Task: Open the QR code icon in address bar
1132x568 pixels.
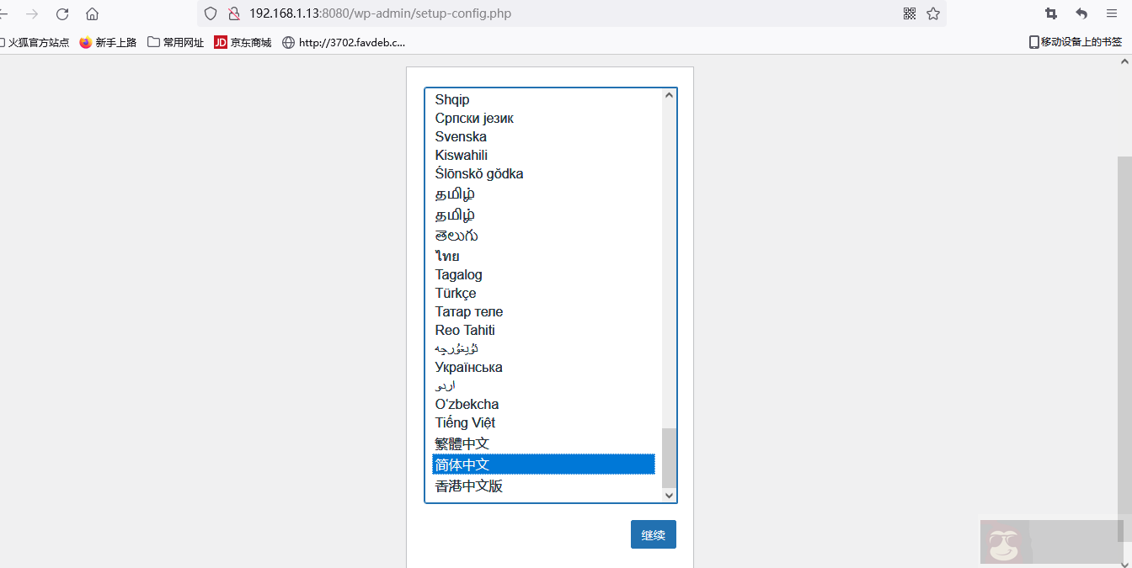Action: point(909,13)
